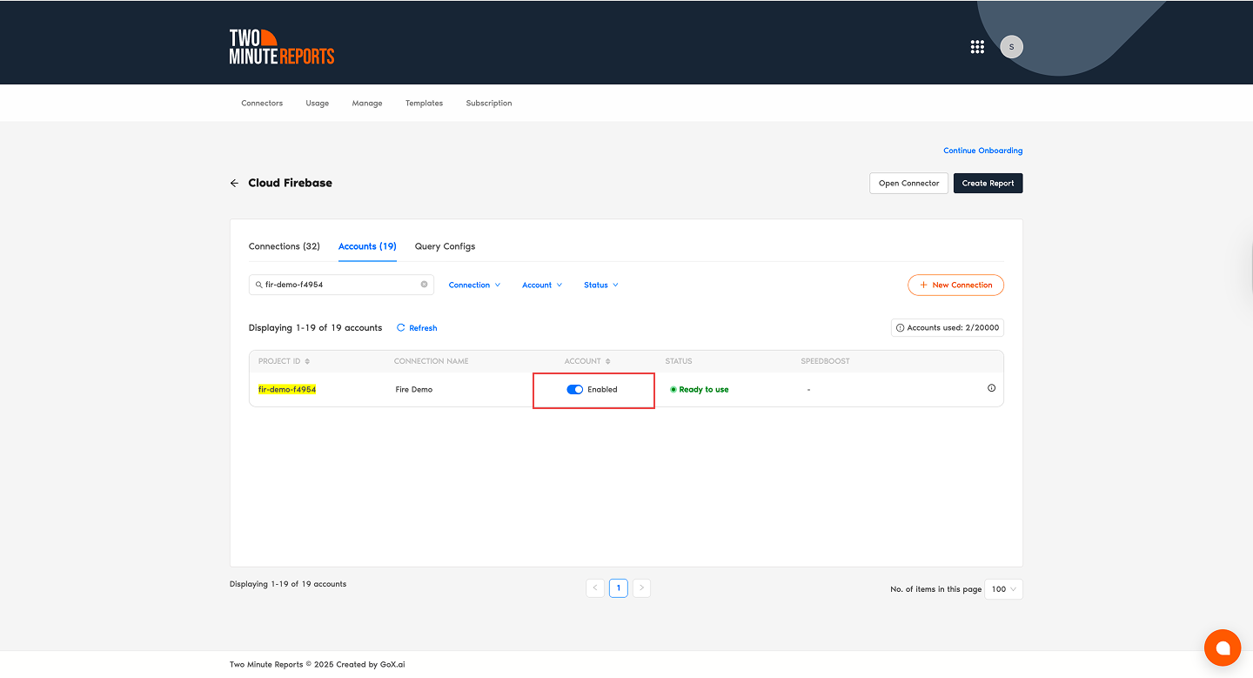1253x678 pixels.
Task: Refresh the accounts list
Action: tap(417, 328)
